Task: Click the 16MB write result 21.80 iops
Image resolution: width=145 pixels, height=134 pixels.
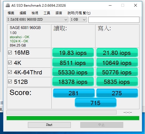Action: 117,53
